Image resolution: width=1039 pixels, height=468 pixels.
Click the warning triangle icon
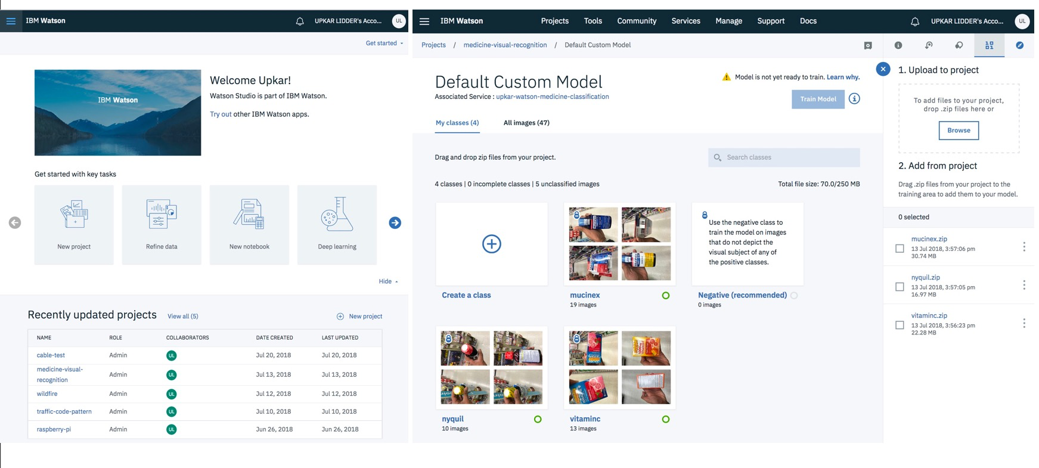726,77
